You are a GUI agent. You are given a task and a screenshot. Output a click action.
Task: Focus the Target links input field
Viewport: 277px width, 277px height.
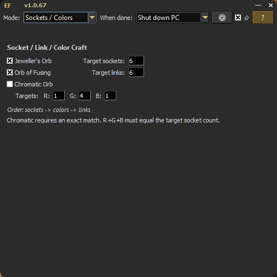point(136,73)
